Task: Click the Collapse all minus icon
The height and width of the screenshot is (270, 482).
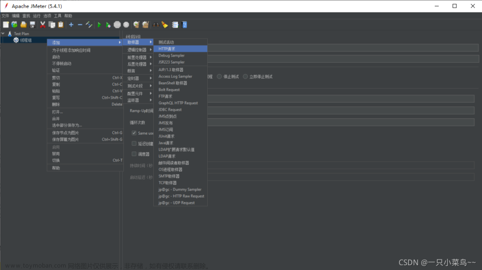Action: click(x=80, y=25)
